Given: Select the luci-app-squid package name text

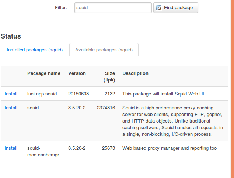Looking at the screenshot, I should point(42,94).
